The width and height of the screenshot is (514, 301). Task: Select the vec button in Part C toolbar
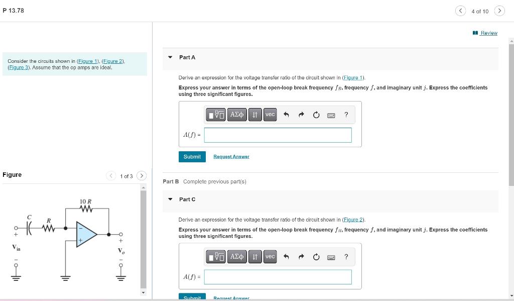tap(270, 257)
